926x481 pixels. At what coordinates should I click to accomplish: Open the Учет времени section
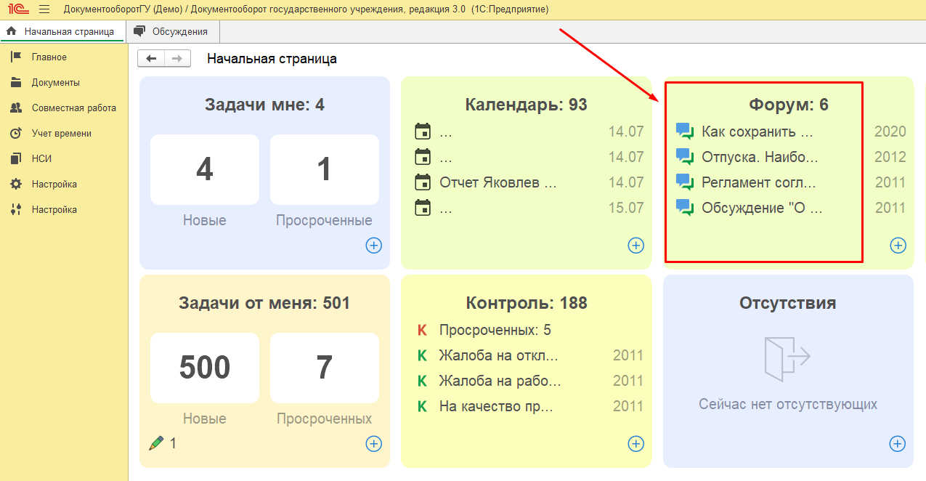click(x=62, y=134)
